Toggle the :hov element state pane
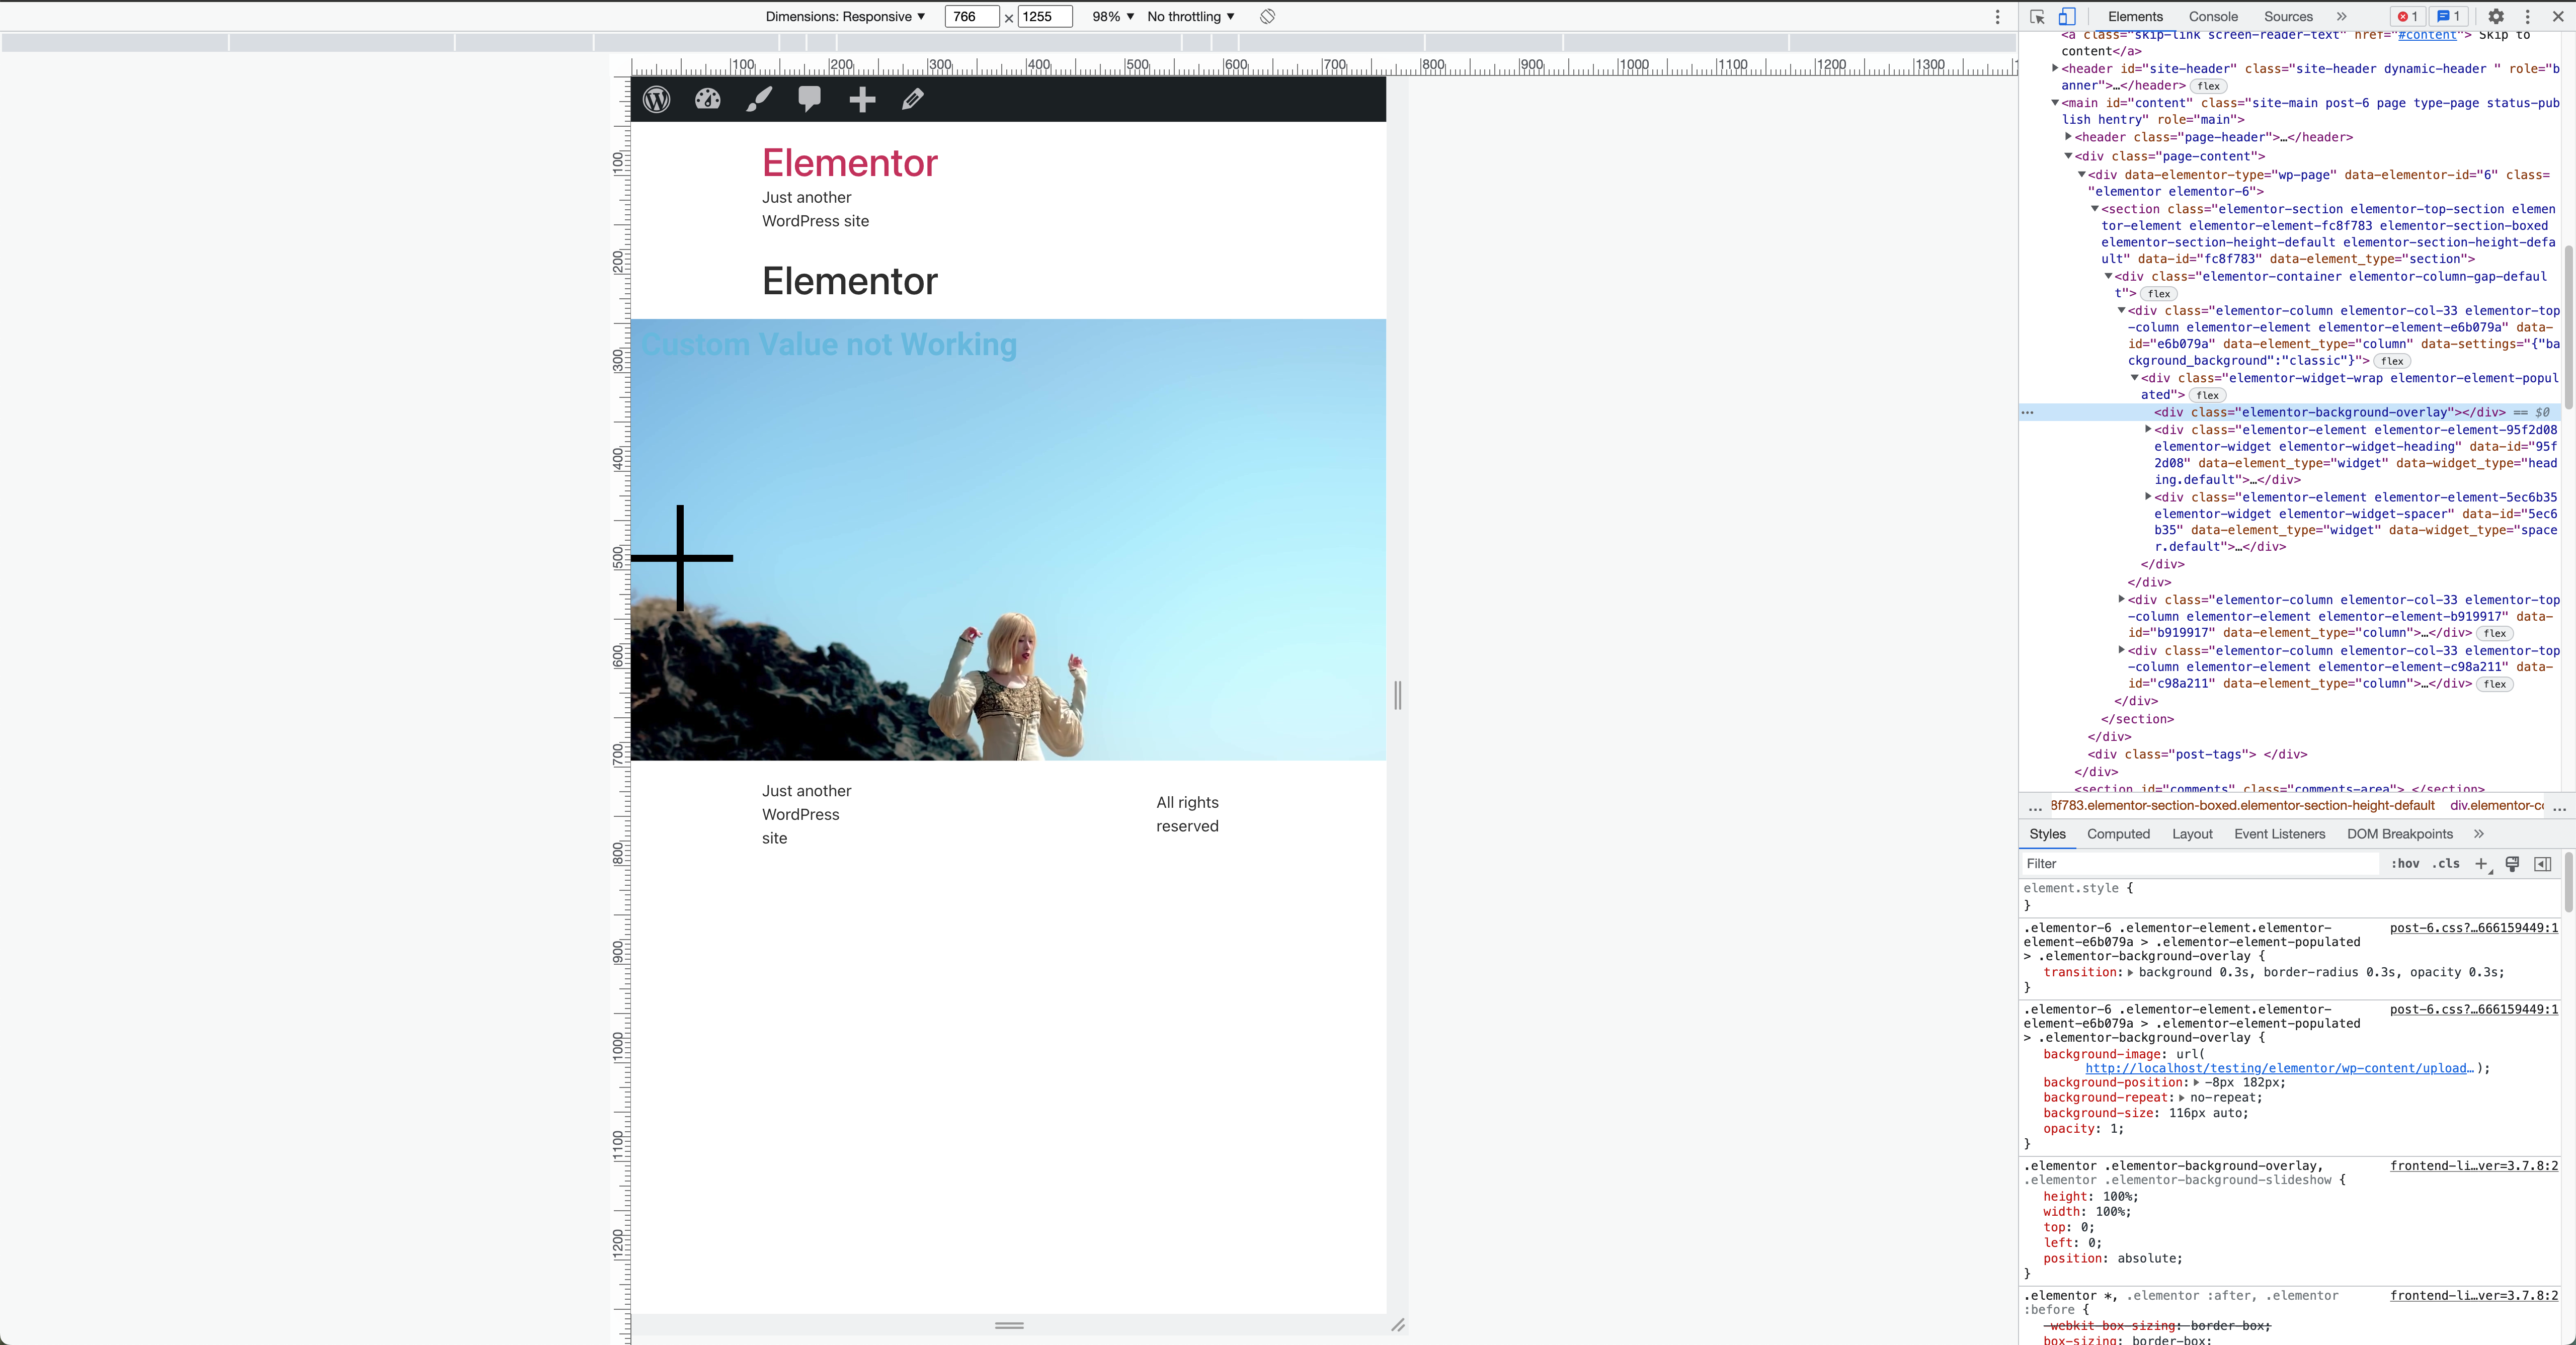Viewport: 2576px width, 1345px height. point(2405,864)
